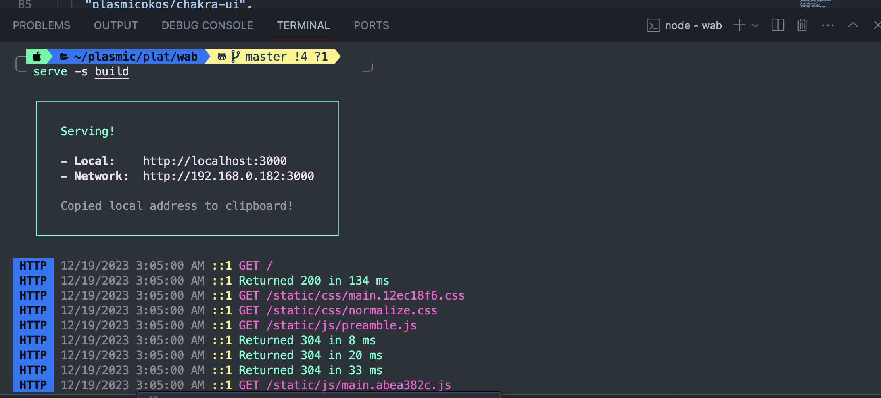Click the folder icon before ~/plasmic/plat/wab
Viewport: 881px width, 398px height.
[64, 57]
